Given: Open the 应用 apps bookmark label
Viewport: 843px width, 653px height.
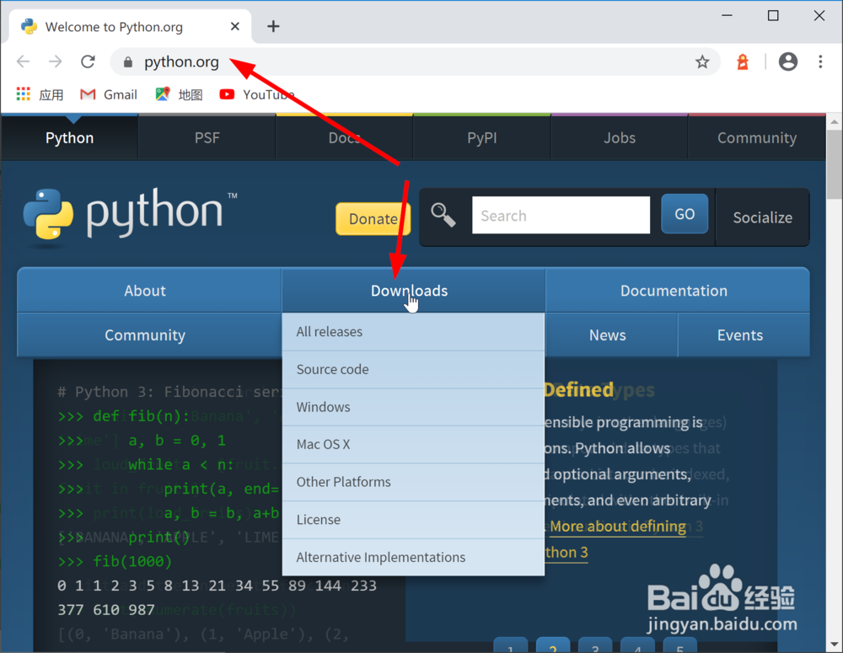Looking at the screenshot, I should (x=51, y=95).
